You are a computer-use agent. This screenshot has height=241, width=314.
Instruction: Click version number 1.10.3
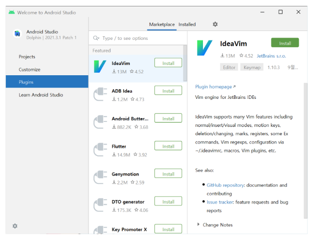(274, 67)
